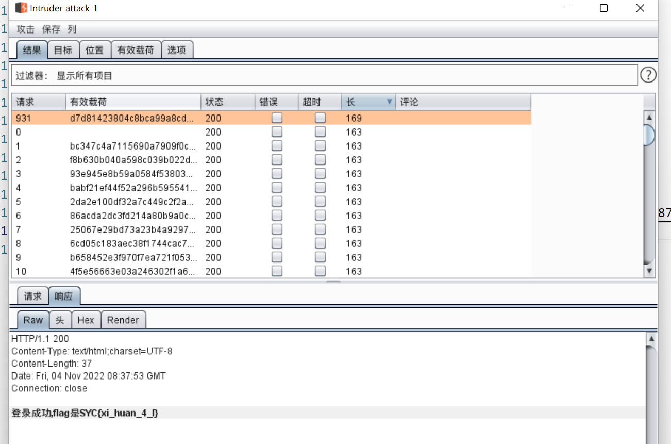Select the request 931 row payload d7d81423804c8bca99a8cd...
This screenshot has width=671, height=444.
(132, 118)
